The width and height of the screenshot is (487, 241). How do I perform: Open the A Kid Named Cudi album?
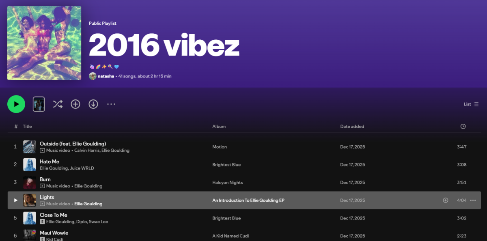(231, 236)
